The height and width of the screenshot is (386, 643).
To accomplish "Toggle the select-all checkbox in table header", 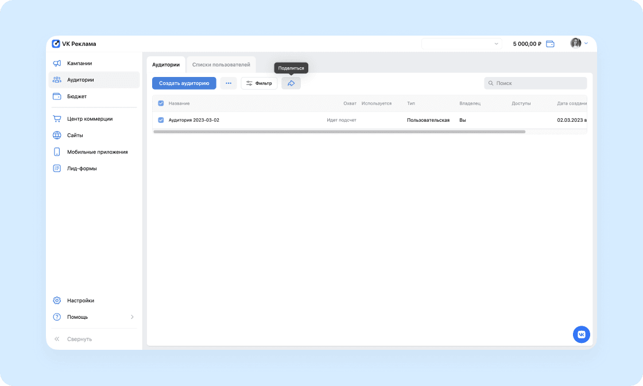I will tap(161, 103).
